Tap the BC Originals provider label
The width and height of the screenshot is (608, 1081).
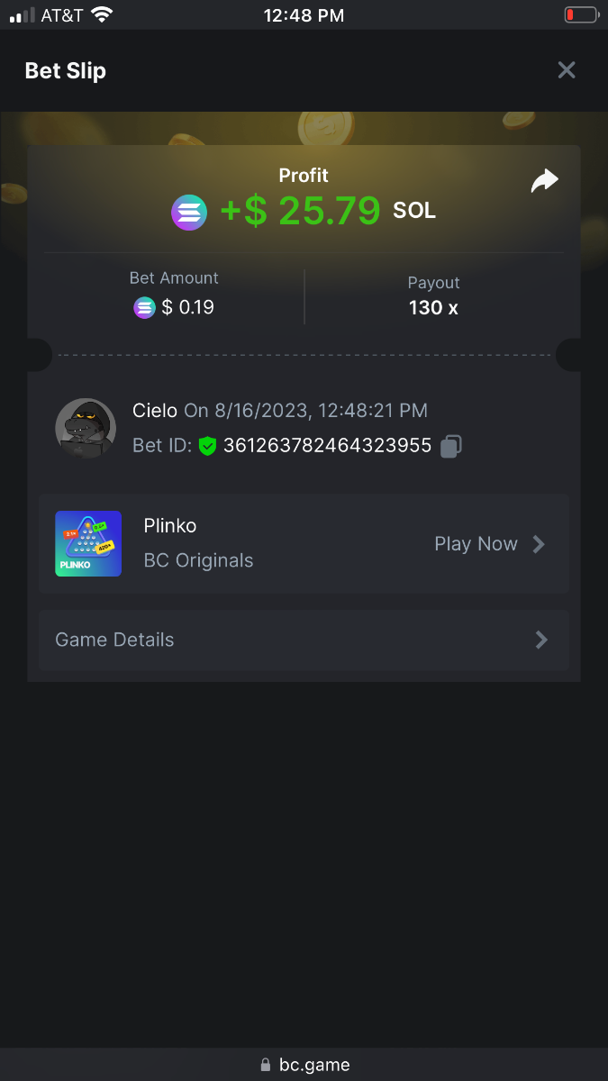click(198, 560)
